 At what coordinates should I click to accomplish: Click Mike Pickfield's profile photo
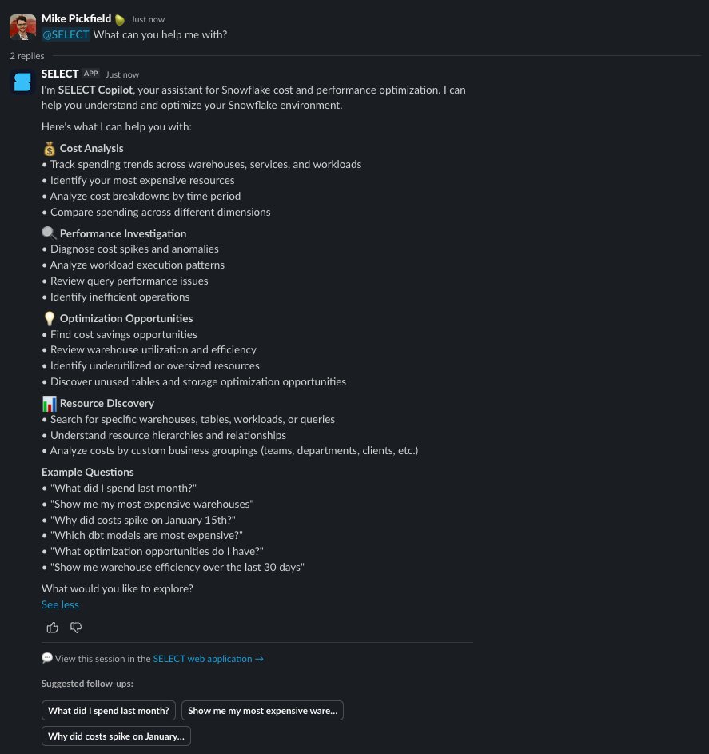[22, 26]
